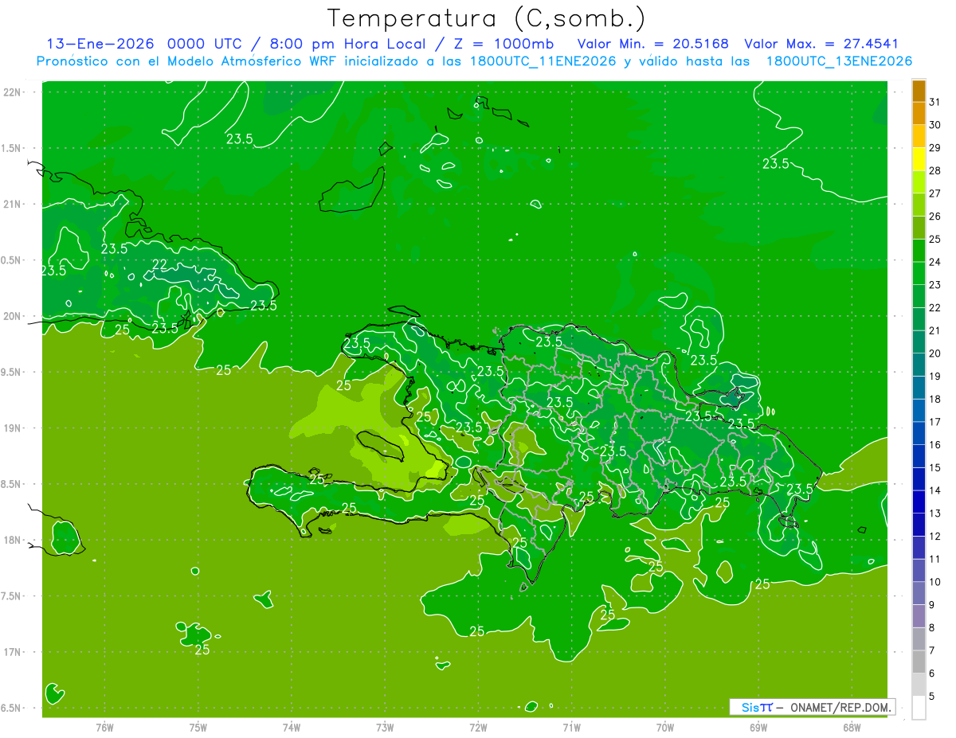956x738 pixels.
Task: Click the "68W" longitude axis label
Action: pos(852,727)
